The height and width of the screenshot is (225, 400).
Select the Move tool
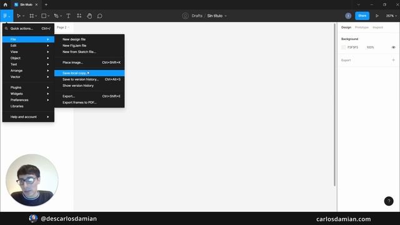(18, 16)
